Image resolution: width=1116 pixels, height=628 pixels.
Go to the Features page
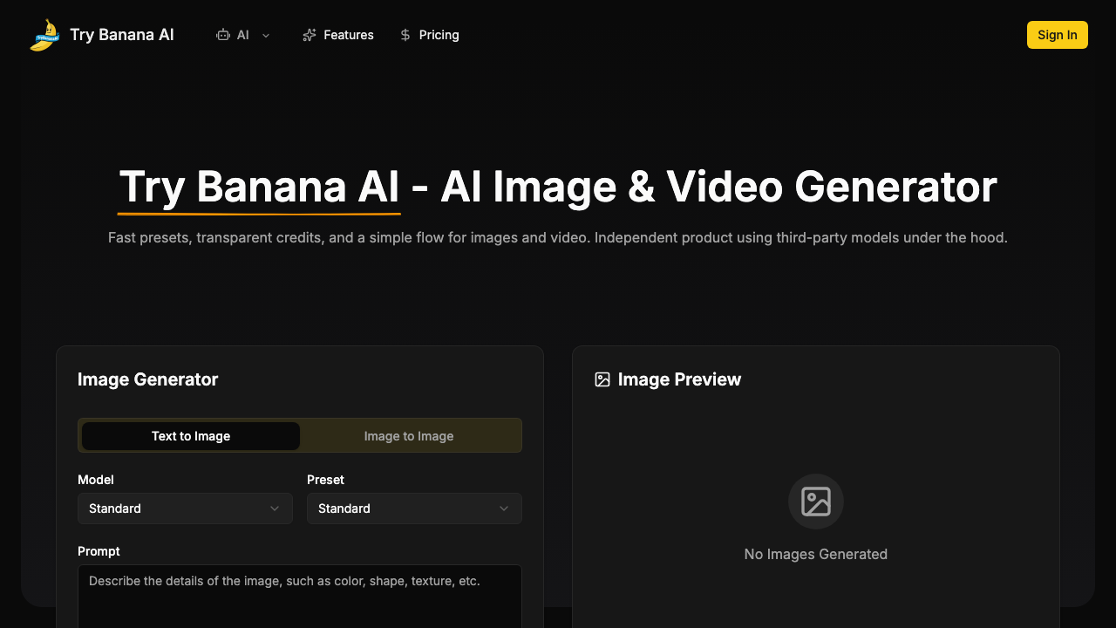[x=338, y=35]
